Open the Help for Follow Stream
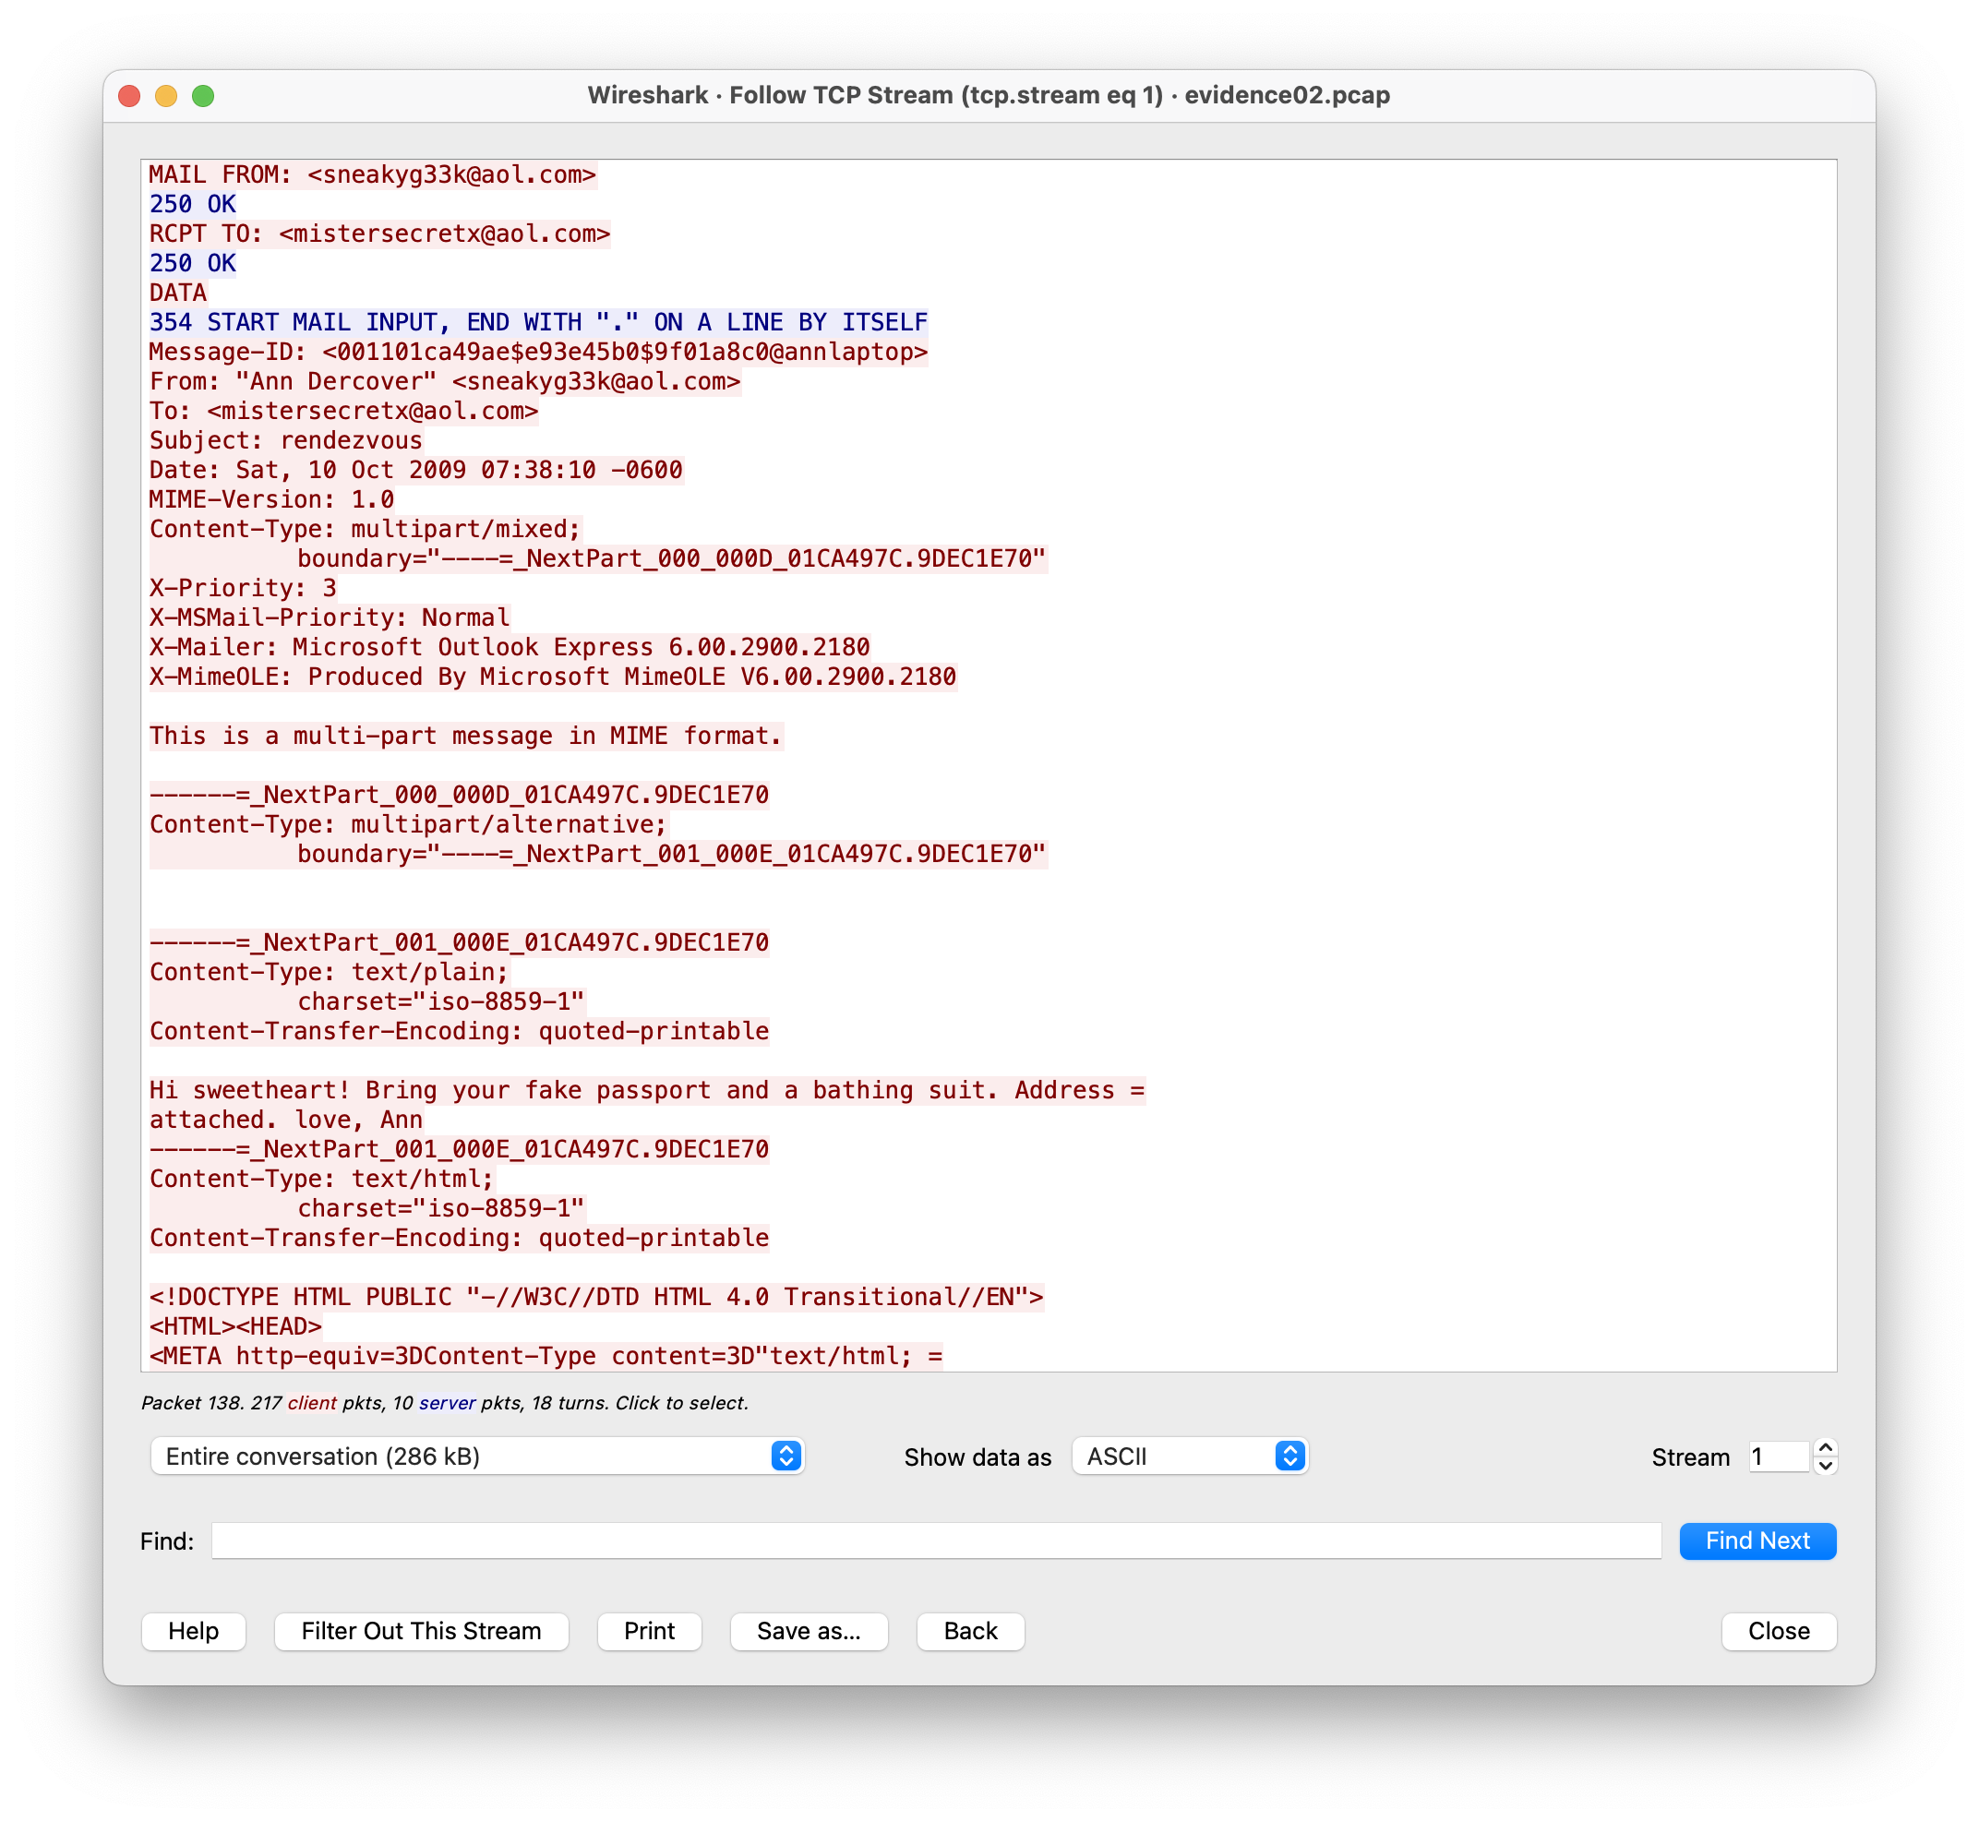The height and width of the screenshot is (1822, 1979). (193, 1631)
